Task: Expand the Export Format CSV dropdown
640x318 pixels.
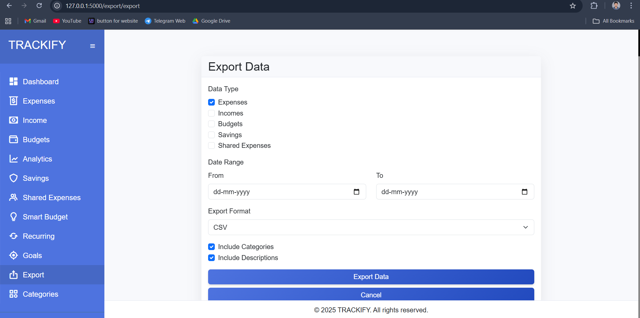Action: pyautogui.click(x=371, y=227)
